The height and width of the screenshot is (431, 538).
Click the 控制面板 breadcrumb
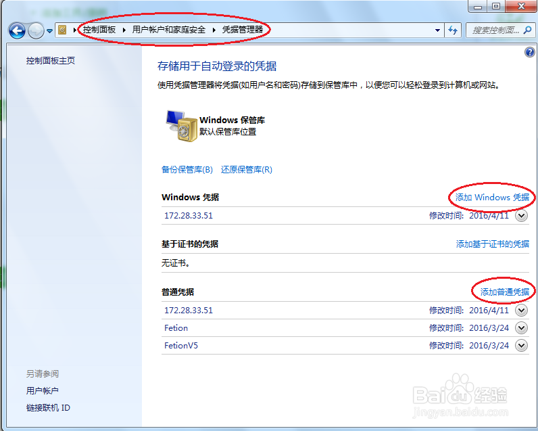99,30
